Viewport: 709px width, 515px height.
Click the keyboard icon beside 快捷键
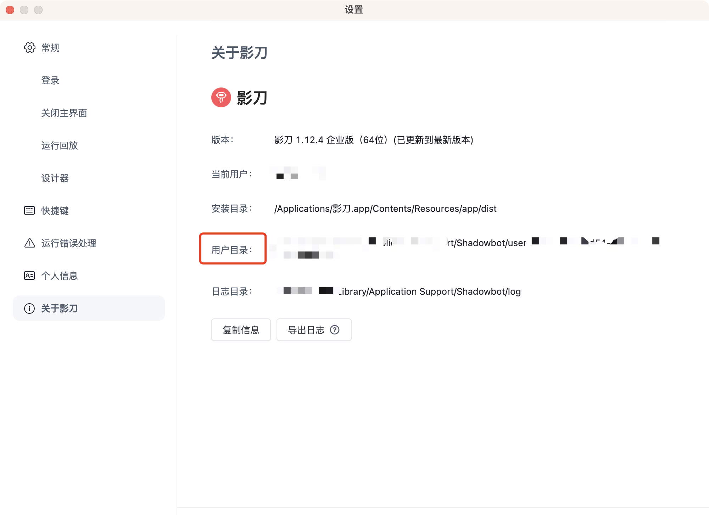(29, 210)
